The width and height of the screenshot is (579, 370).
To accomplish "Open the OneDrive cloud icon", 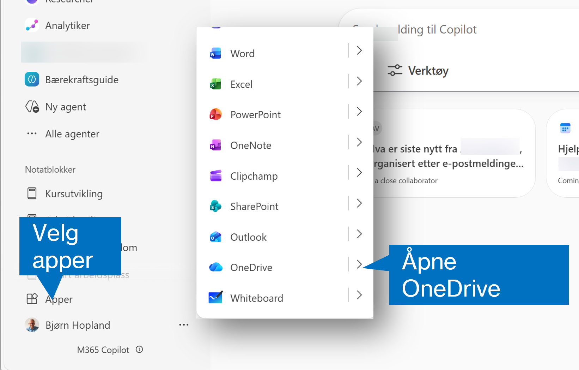I will [x=216, y=267].
